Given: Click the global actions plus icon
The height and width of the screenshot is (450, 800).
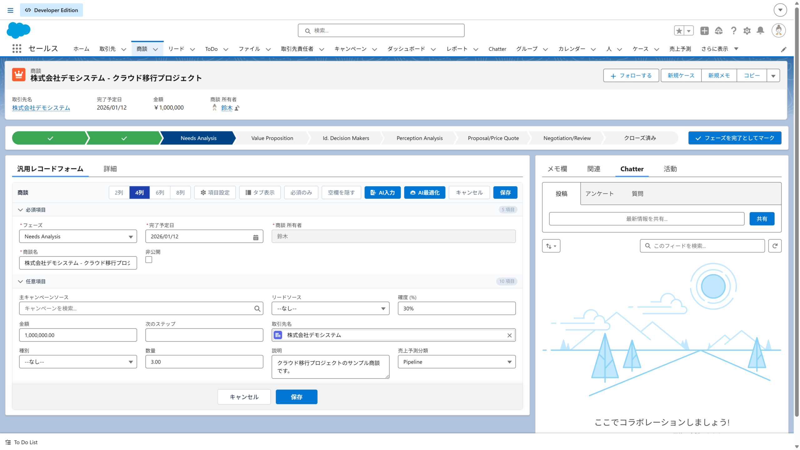Looking at the screenshot, I should 704,31.
